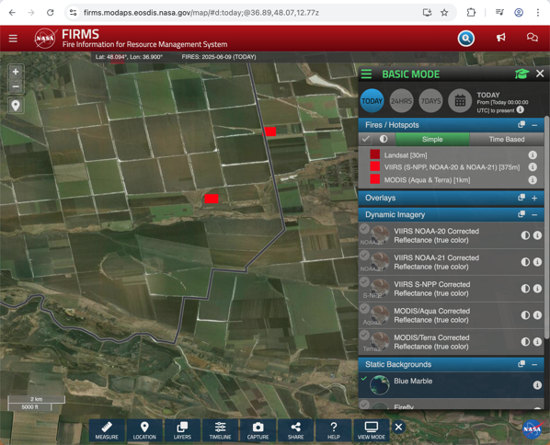Open the tutorial graduation cap icon
This screenshot has width=550, height=445.
521,74
